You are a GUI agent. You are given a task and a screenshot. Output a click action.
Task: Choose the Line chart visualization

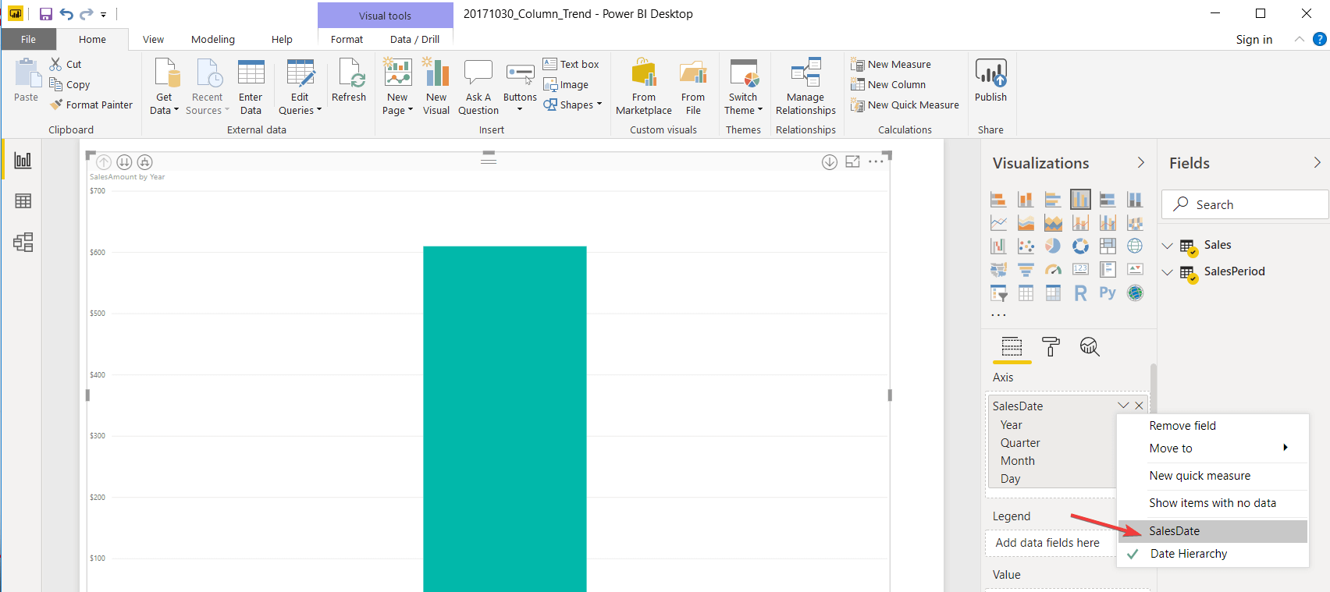click(x=998, y=223)
